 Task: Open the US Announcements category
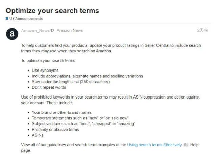click(x=26, y=18)
